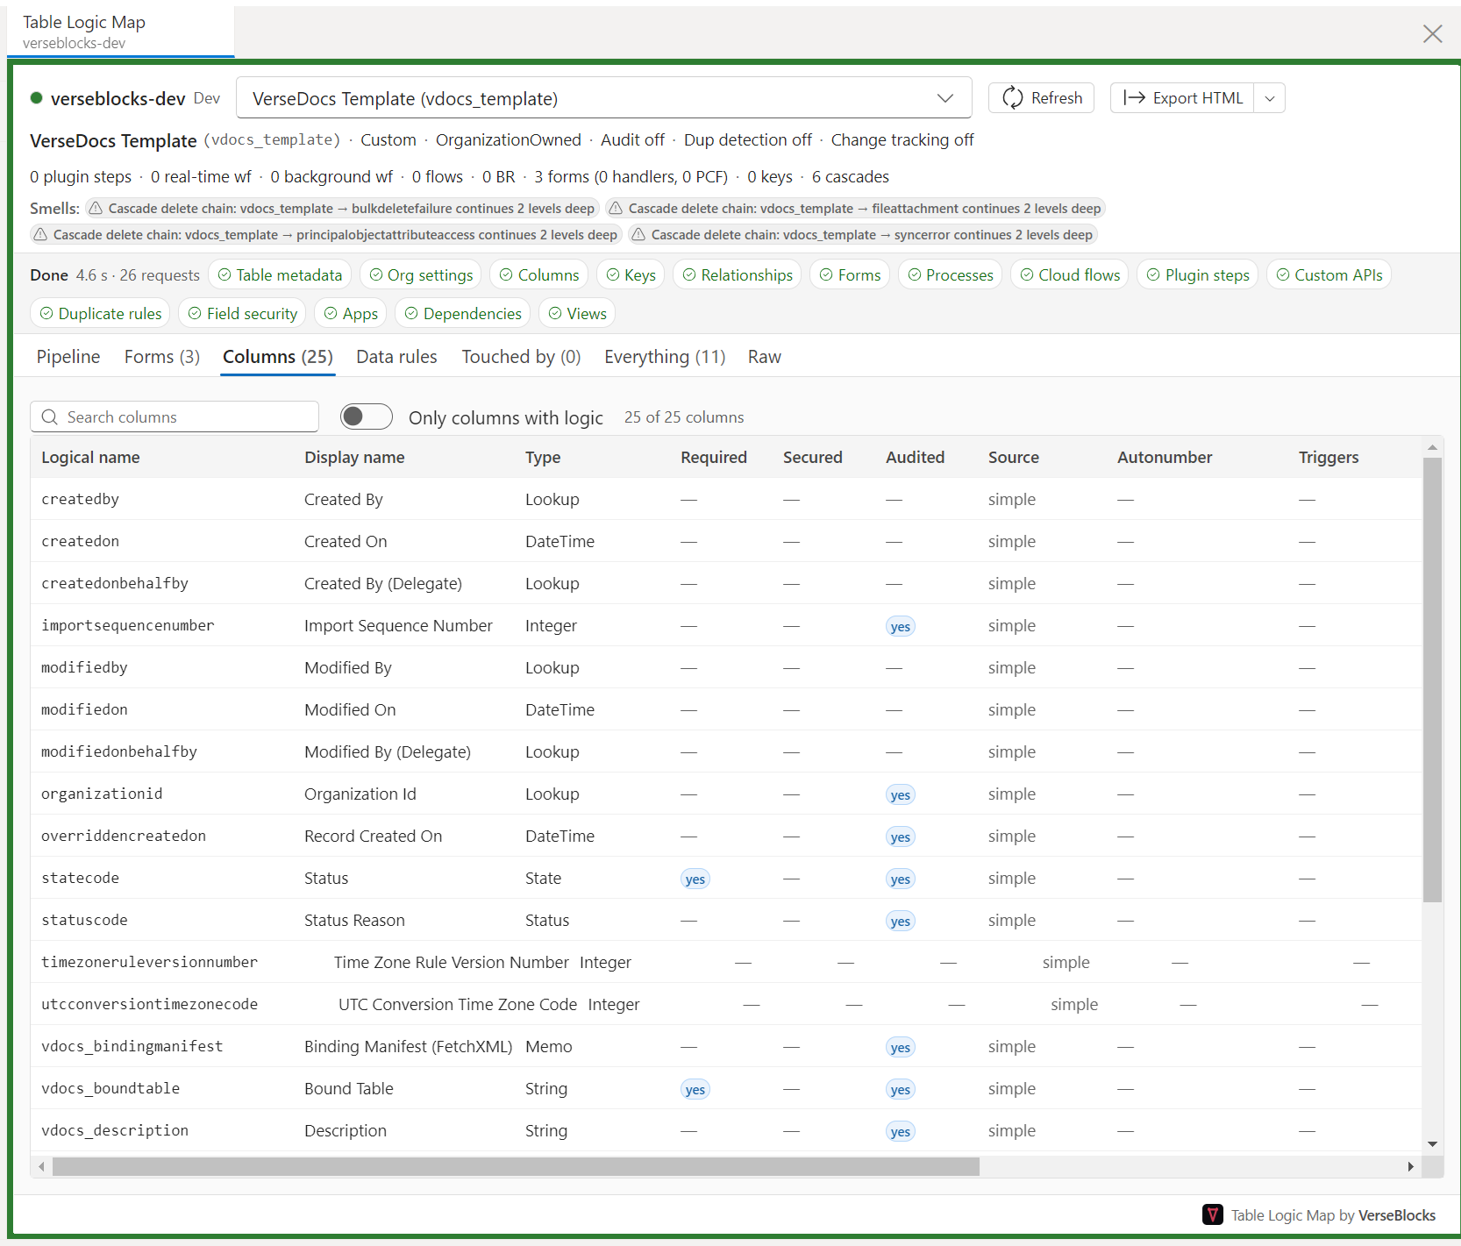Image resolution: width=1461 pixels, height=1246 pixels.
Task: Click check icon on Table metadata chip
Action: tap(224, 275)
